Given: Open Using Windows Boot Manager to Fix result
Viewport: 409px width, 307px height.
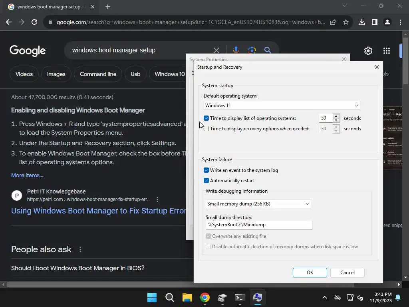Looking at the screenshot, I should coord(99,211).
